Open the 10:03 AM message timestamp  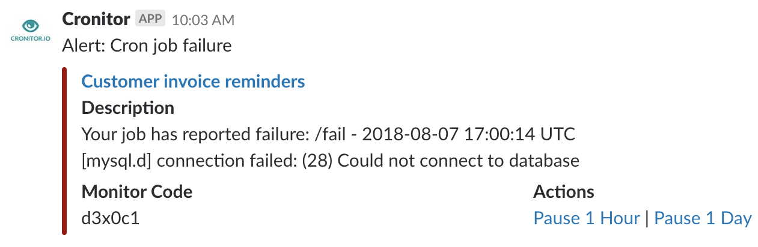tap(203, 20)
